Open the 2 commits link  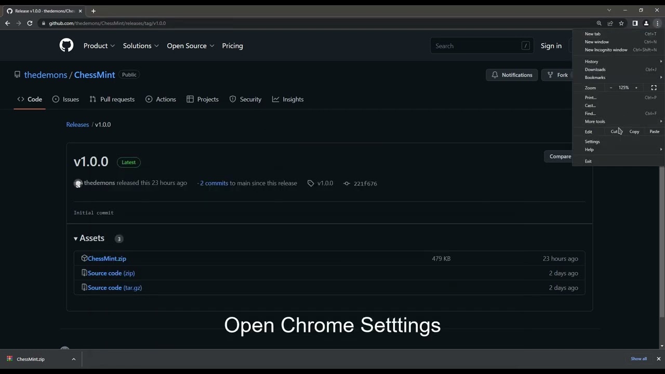[x=214, y=183]
